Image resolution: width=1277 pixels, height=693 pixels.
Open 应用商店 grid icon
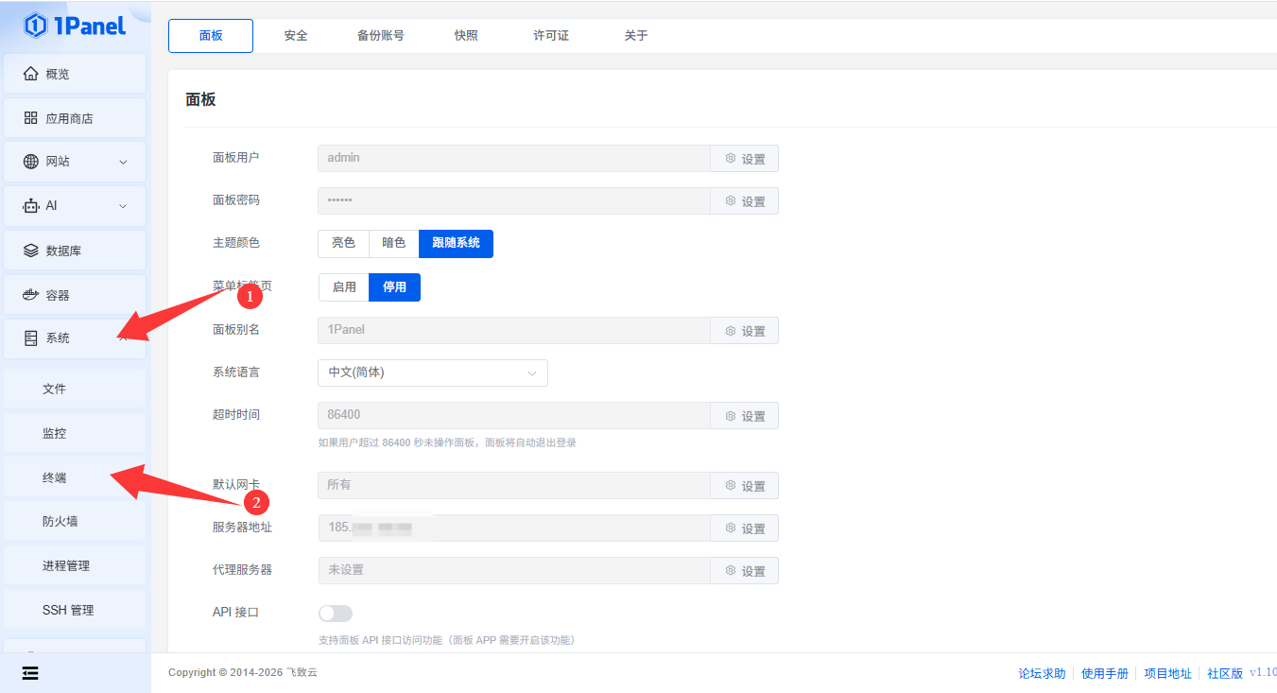31,118
